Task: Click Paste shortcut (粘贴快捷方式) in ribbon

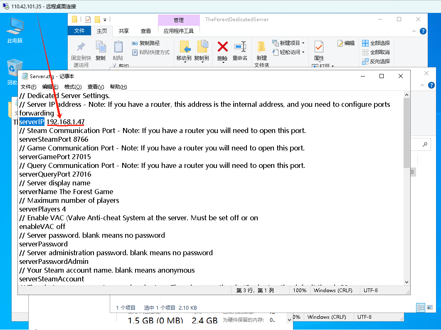Action: click(151, 52)
